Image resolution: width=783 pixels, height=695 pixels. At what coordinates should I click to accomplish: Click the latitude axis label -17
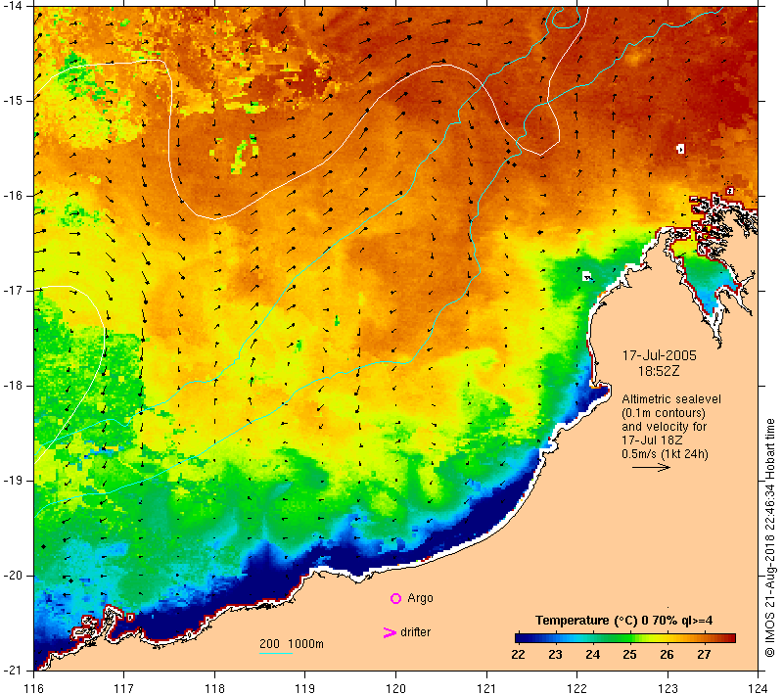pos(12,291)
